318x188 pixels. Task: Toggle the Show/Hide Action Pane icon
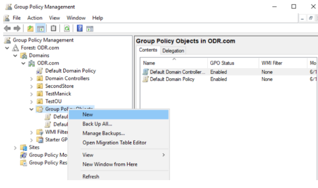coord(90,29)
